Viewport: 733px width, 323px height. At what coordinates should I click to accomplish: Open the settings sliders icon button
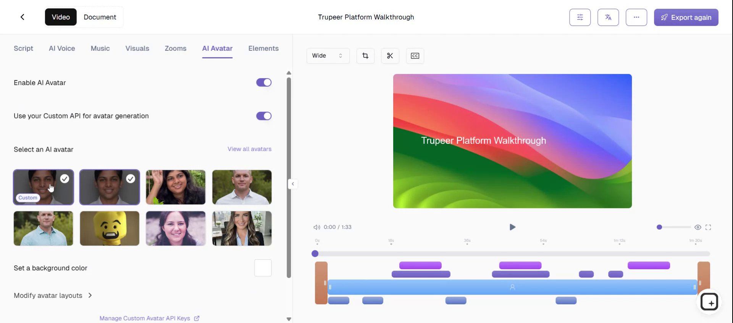580,17
